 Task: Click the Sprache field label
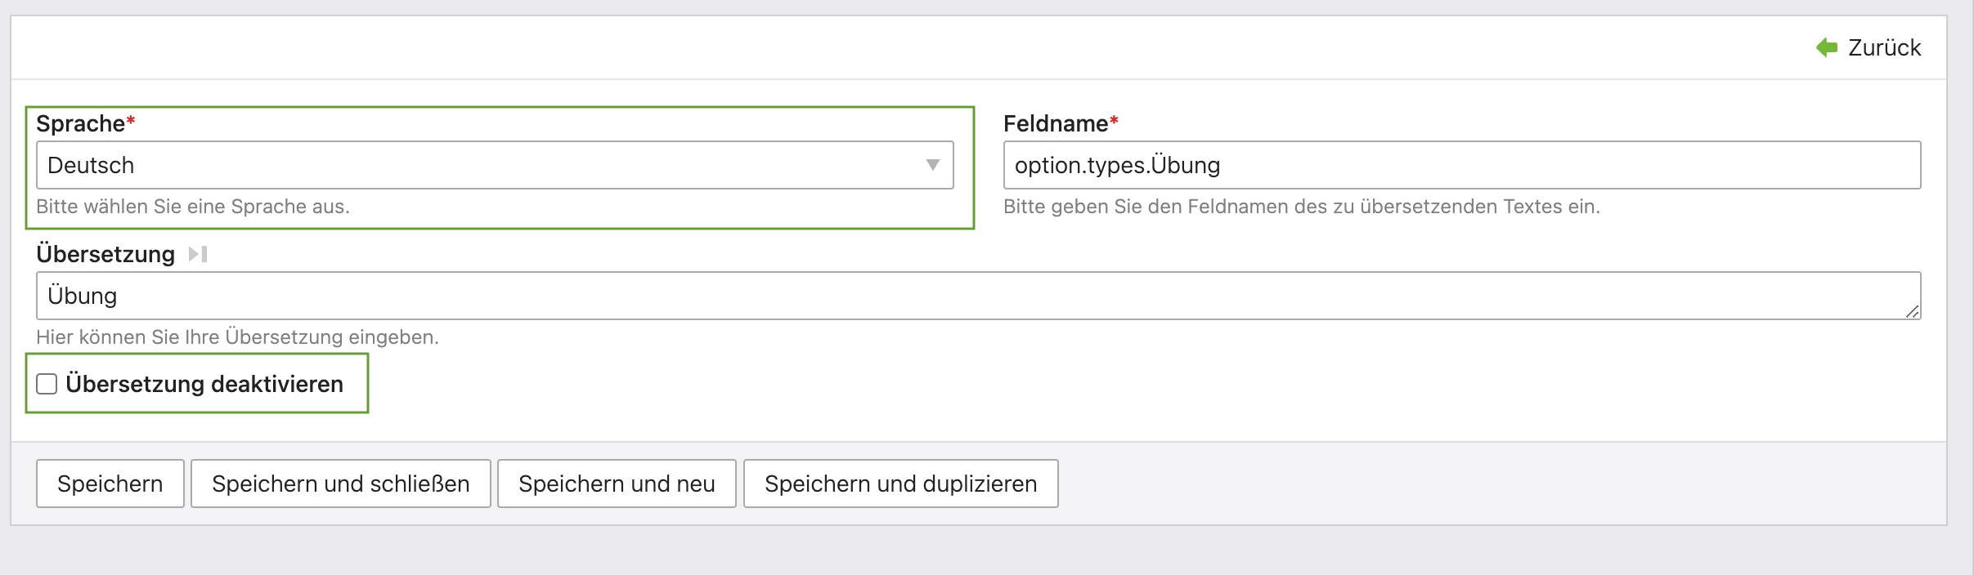pyautogui.click(x=81, y=123)
